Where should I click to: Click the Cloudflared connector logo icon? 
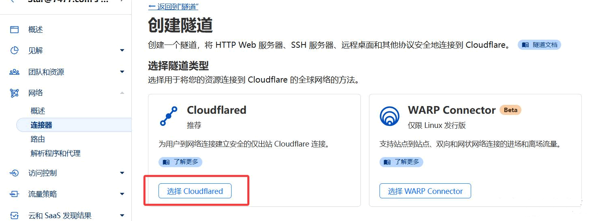168,116
